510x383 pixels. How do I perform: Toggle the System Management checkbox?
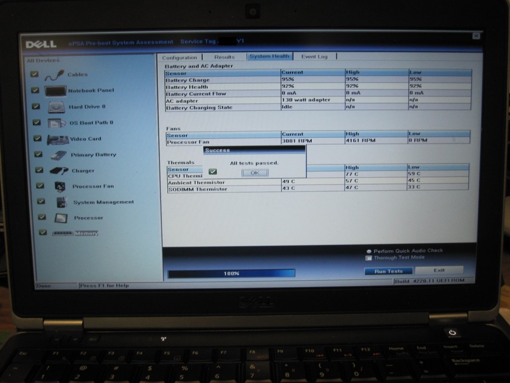(x=41, y=201)
